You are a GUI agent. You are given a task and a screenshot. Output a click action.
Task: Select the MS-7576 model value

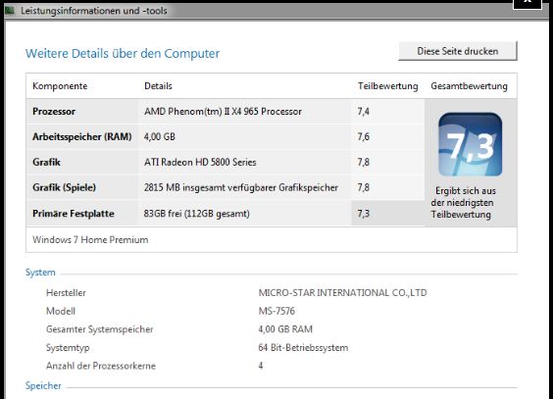point(276,311)
